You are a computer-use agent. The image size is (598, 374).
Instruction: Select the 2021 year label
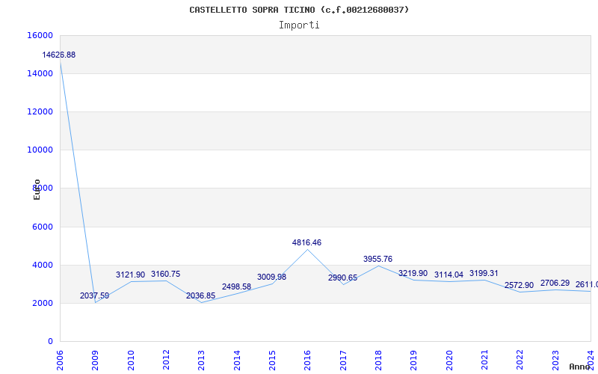[x=484, y=360]
